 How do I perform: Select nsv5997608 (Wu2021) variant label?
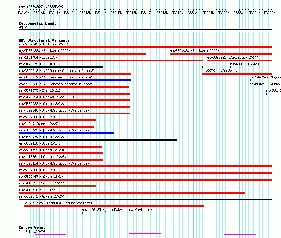(37, 170)
